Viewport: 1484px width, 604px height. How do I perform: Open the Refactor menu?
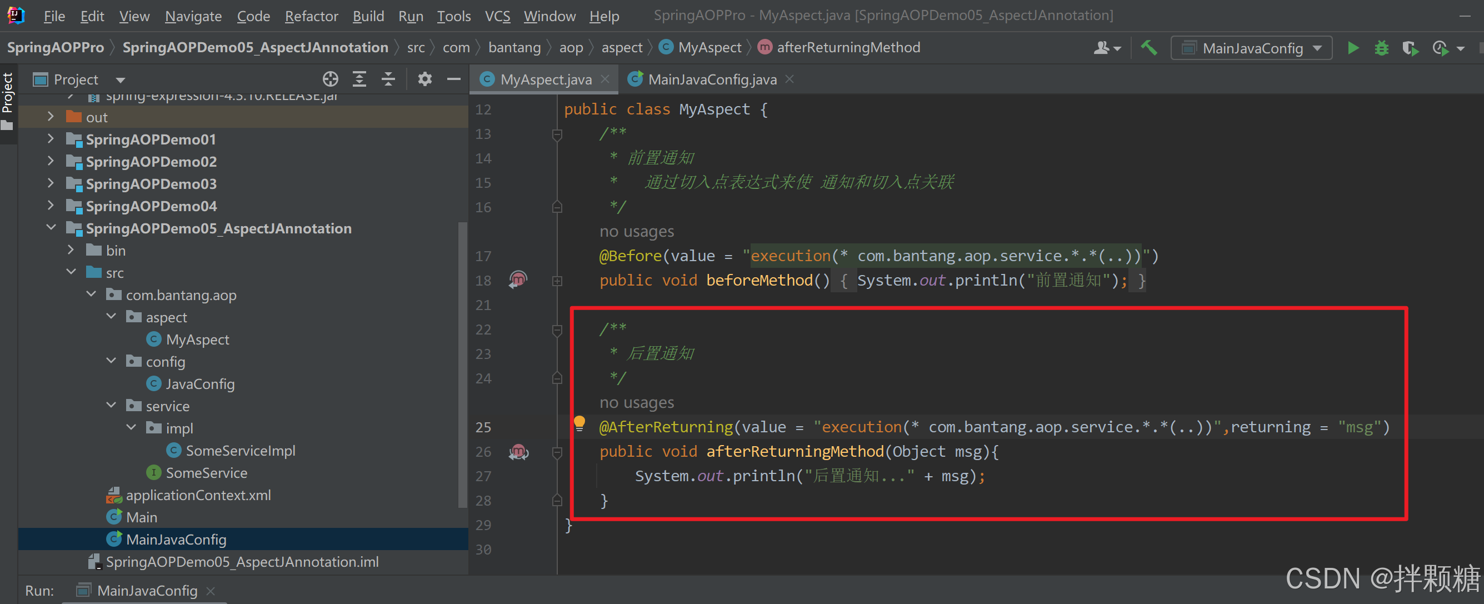coord(311,16)
